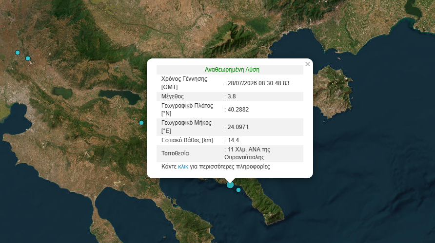
Task: Select the small marker beside the large epicenter
Action: (x=238, y=190)
